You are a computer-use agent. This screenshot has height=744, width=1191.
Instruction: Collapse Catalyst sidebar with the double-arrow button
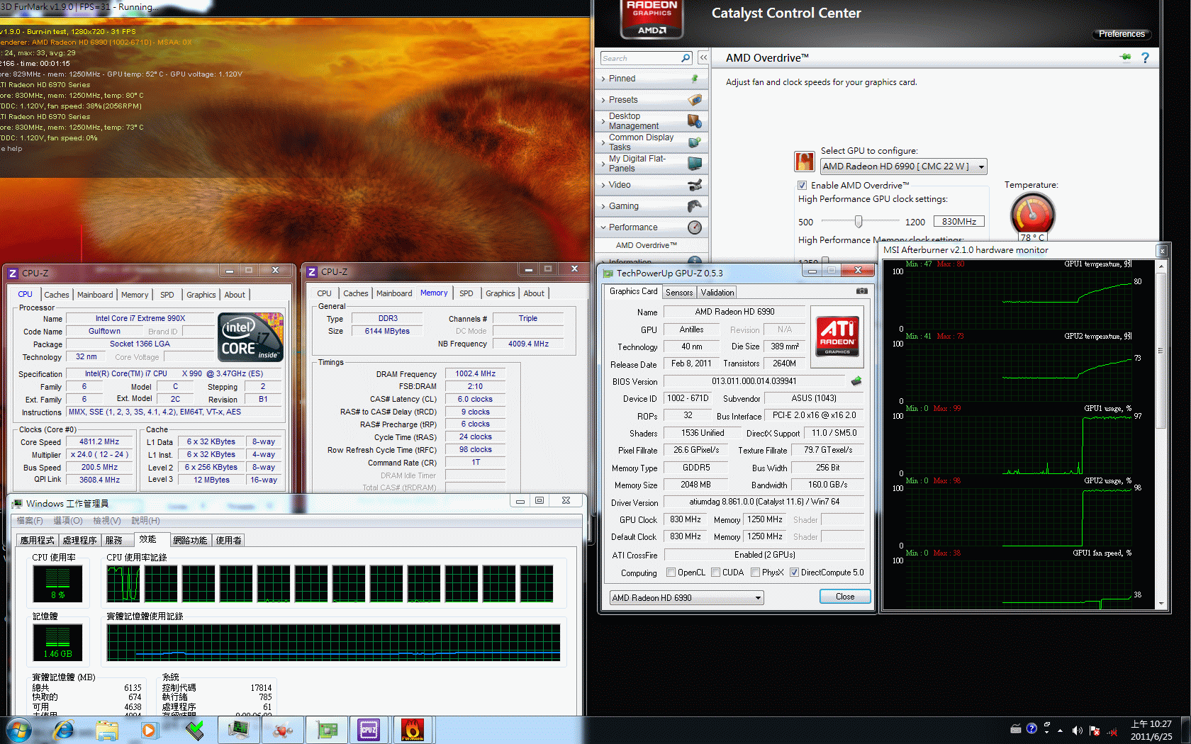click(x=703, y=58)
